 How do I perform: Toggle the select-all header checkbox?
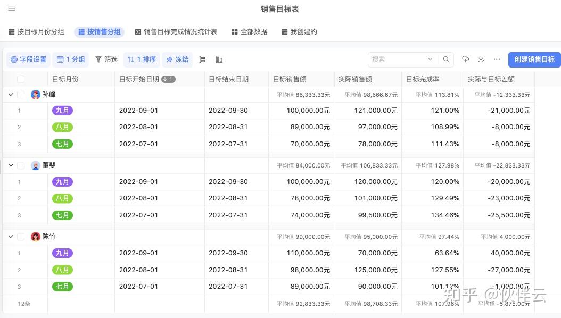point(21,79)
